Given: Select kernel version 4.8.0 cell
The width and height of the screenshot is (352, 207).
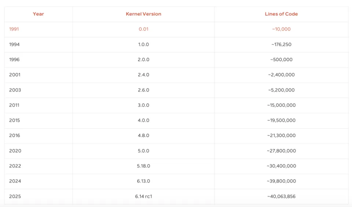Looking at the screenshot, I should (143, 136).
